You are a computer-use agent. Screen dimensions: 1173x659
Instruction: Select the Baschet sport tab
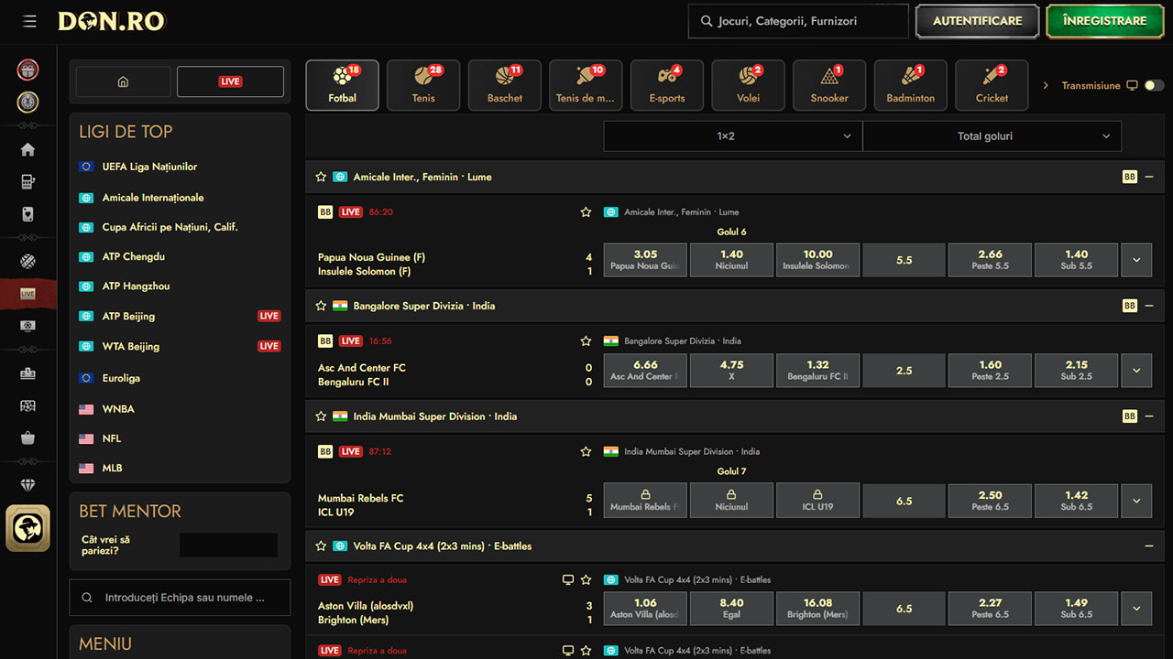click(505, 85)
